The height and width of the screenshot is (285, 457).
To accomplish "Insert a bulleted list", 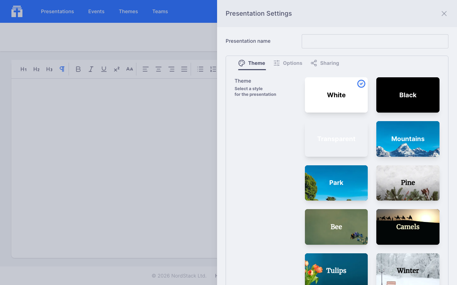I will [x=200, y=69].
